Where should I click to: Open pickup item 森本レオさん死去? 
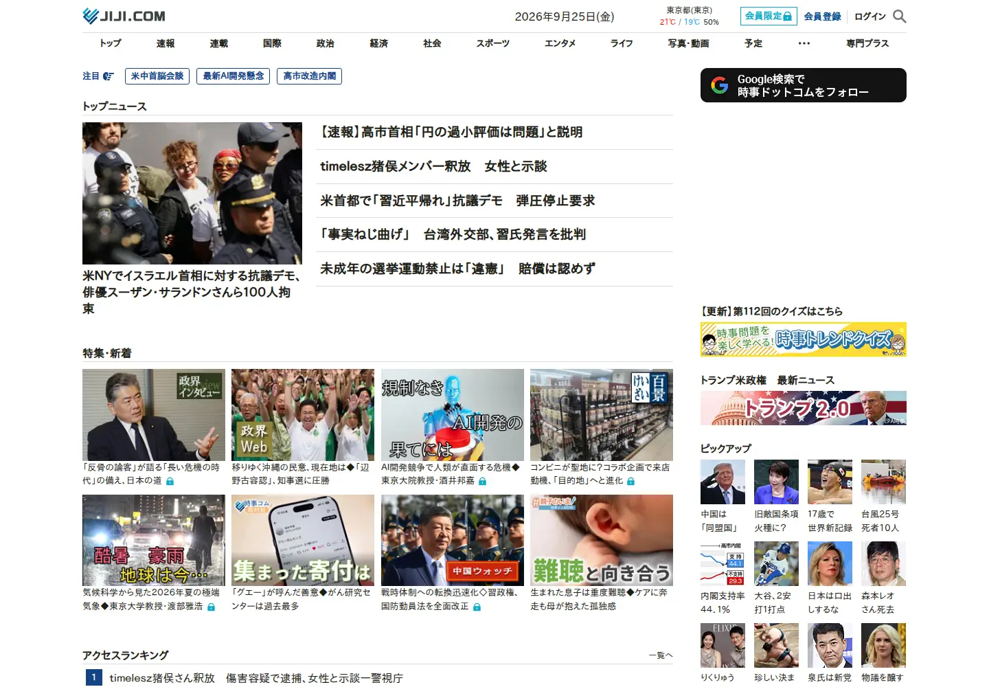tap(883, 578)
